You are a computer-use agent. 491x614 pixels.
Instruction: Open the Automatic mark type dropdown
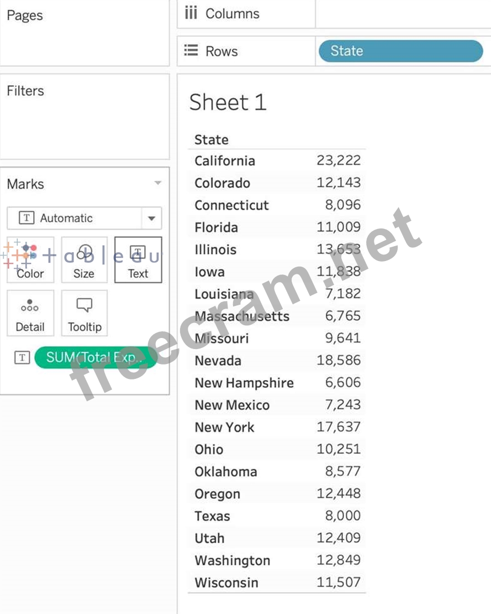[151, 218]
